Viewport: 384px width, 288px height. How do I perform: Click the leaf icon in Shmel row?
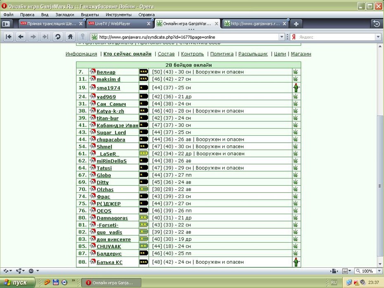296,146
